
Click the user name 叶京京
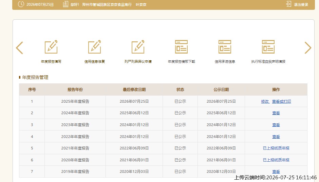[141, 4]
